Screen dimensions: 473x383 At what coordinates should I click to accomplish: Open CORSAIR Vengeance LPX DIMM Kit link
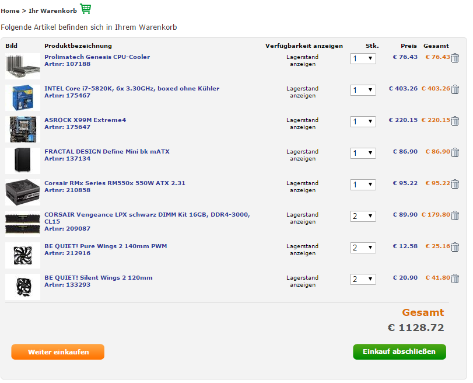pyautogui.click(x=147, y=218)
